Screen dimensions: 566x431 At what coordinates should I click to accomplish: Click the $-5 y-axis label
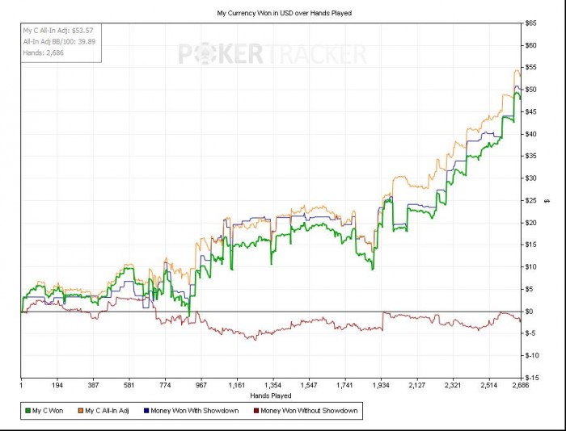pos(530,333)
